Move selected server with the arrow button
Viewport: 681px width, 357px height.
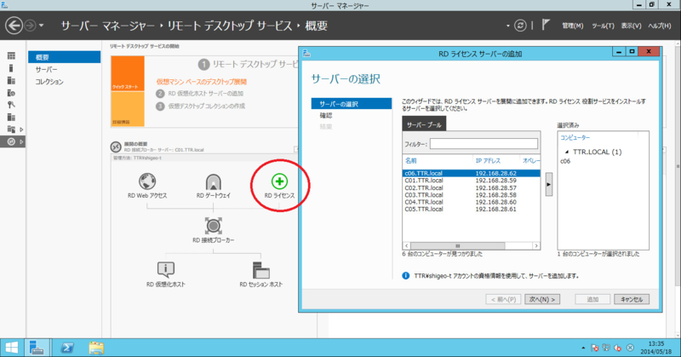(x=549, y=184)
